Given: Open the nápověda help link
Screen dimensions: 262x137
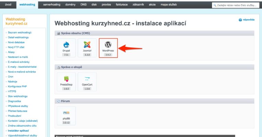Looking at the screenshot, I should 249,20.
